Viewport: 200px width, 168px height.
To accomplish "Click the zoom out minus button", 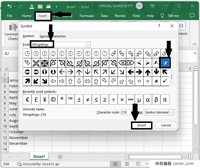I will point(147,164).
